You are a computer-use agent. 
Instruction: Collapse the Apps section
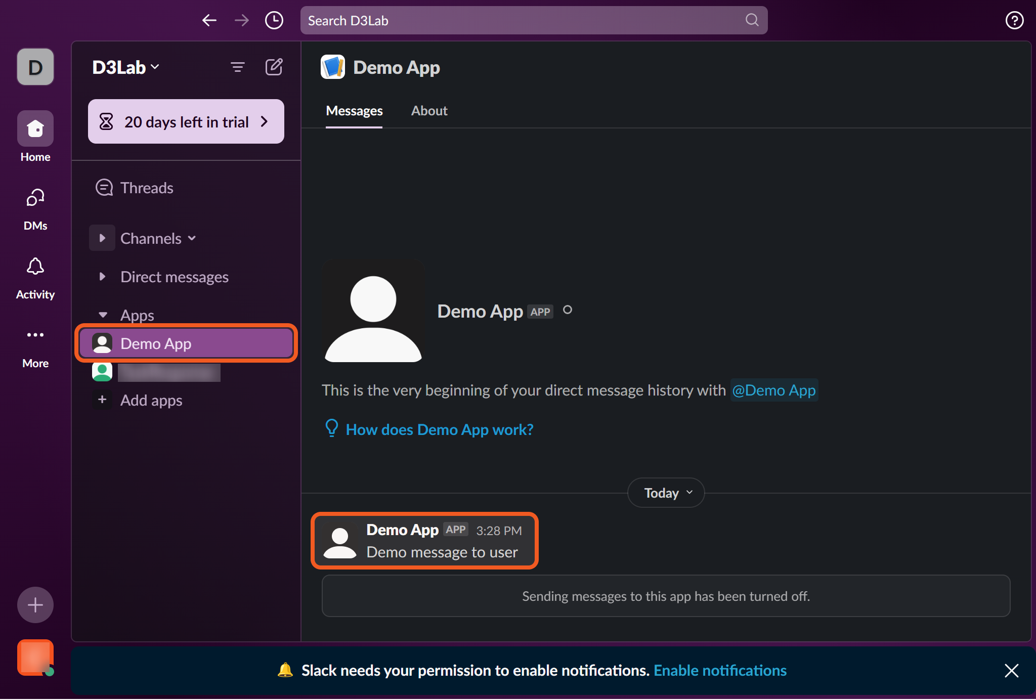pos(103,315)
